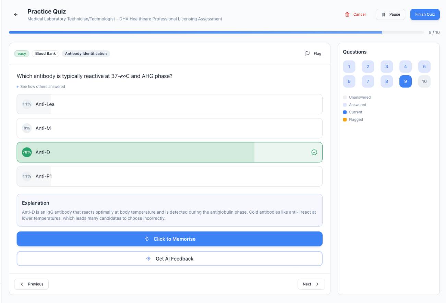
Task: Jump to question 6
Action: click(x=349, y=81)
